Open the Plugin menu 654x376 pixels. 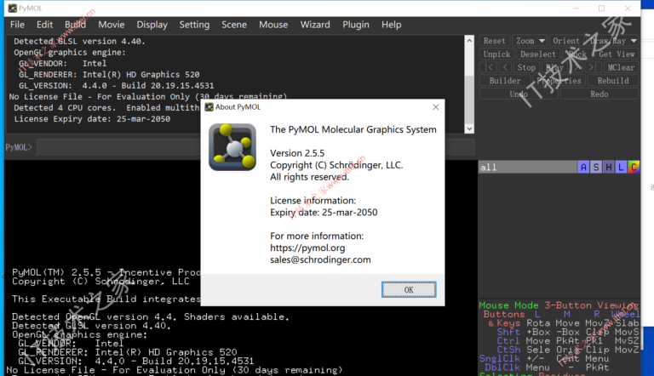pyautogui.click(x=356, y=25)
